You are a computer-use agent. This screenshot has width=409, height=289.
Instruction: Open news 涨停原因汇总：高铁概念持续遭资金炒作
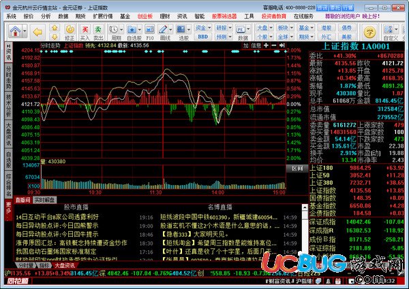(x=71, y=243)
